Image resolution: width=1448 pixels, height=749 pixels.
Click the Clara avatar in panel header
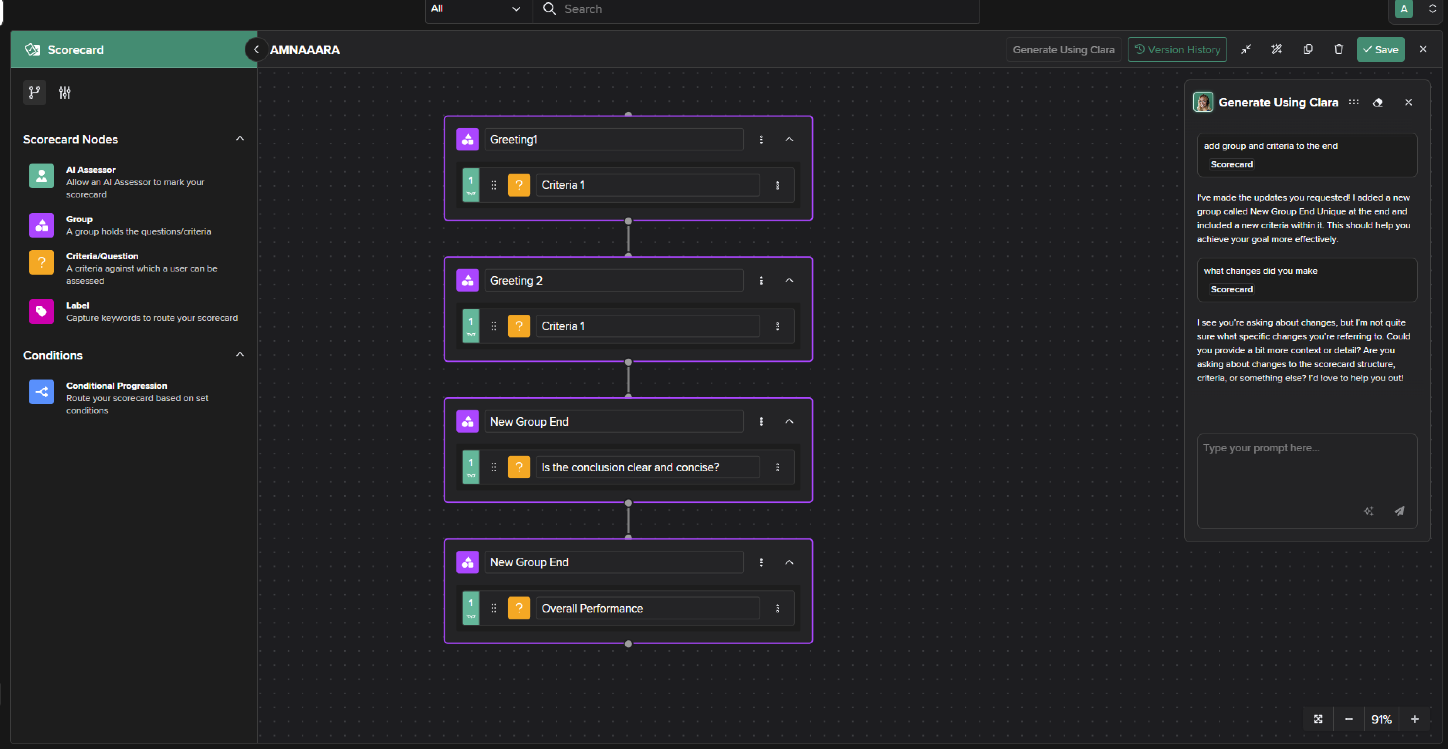click(1203, 102)
